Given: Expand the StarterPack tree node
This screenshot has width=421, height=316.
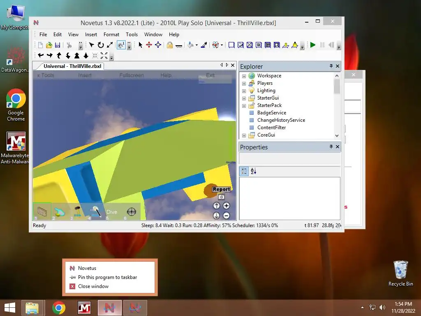Looking at the screenshot, I should coord(244,106).
